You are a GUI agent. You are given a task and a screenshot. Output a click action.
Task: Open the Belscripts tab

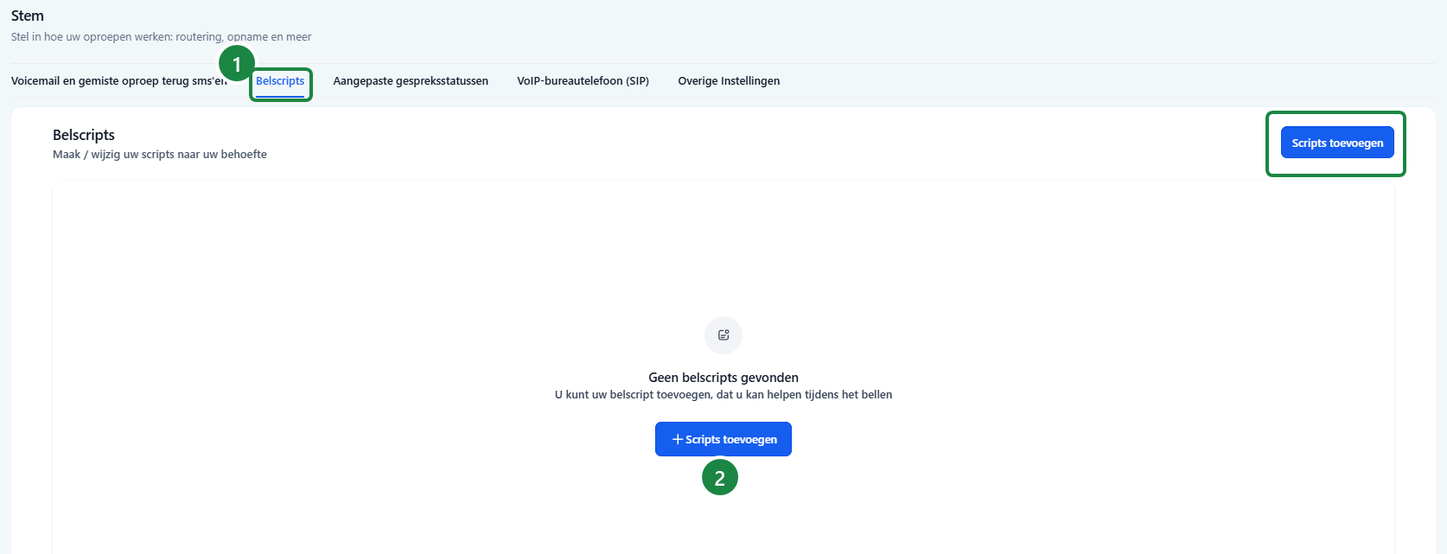point(280,81)
